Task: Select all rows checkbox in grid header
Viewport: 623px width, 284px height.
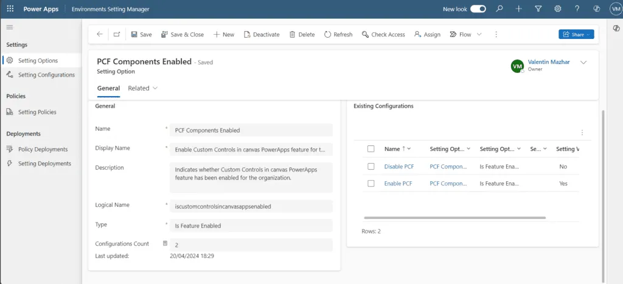Action: (371, 148)
